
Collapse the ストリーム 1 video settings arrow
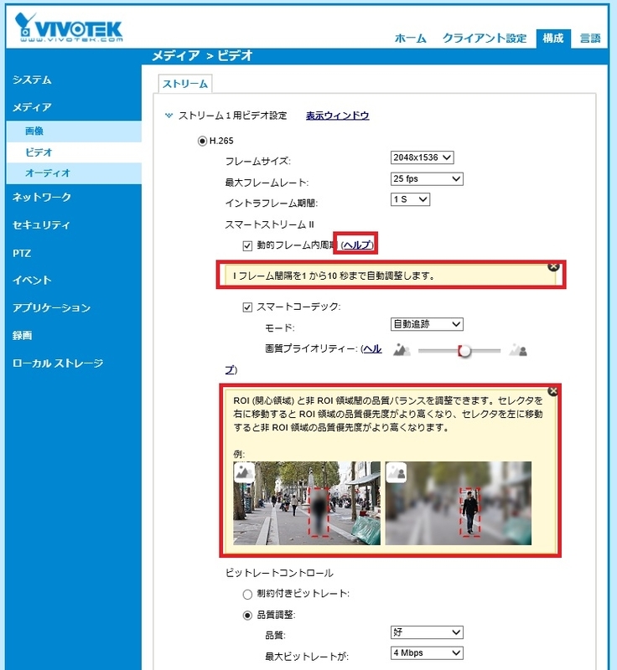(169, 116)
